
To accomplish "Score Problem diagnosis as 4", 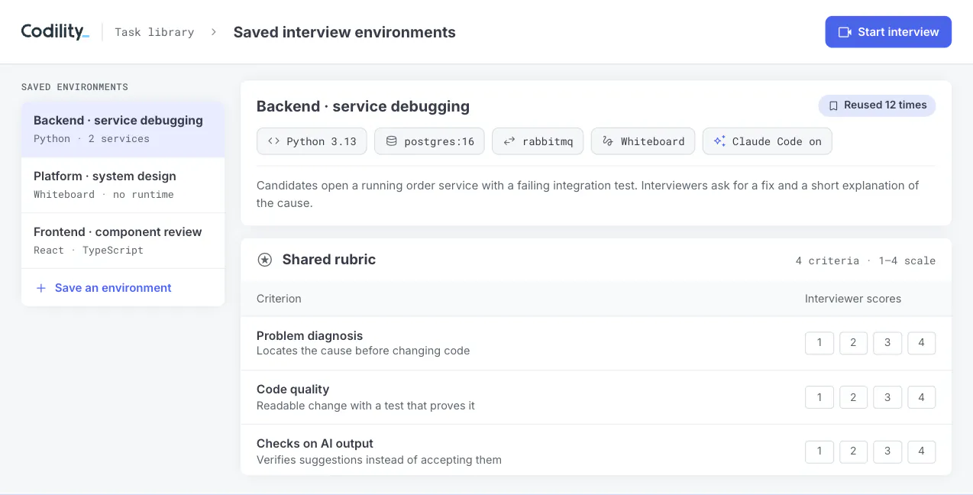I will coord(921,343).
